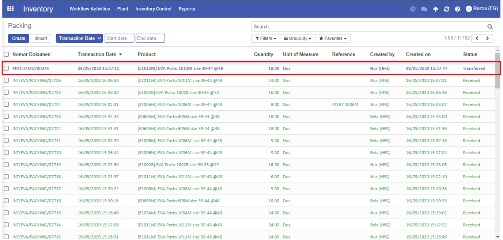Check the box for PRTCH/MO/00076 row
Screen dimensions: 503x240
tap(6, 68)
